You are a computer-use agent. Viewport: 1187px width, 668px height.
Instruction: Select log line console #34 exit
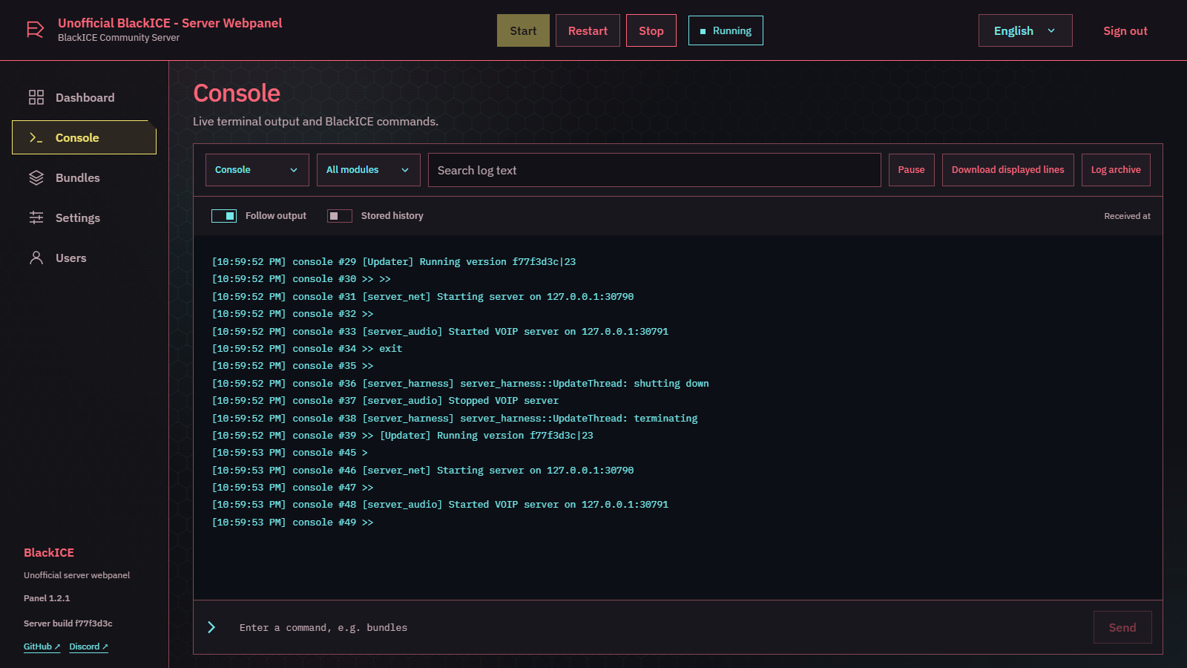(307, 348)
